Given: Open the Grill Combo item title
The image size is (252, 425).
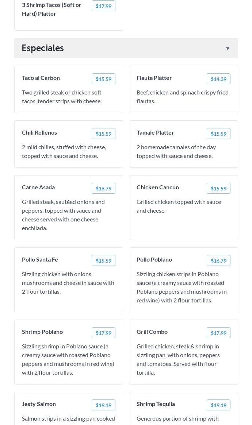Looking at the screenshot, I should [152, 332].
